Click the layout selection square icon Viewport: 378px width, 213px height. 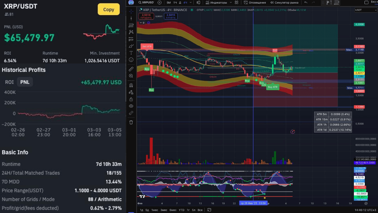tap(366, 2)
